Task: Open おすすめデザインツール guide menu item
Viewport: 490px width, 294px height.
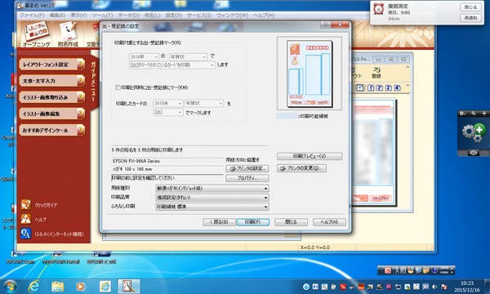Action: (x=52, y=131)
